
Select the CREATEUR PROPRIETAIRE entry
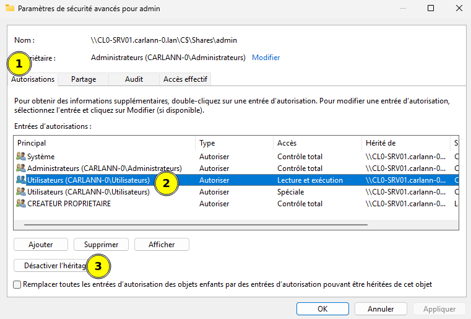(236, 203)
